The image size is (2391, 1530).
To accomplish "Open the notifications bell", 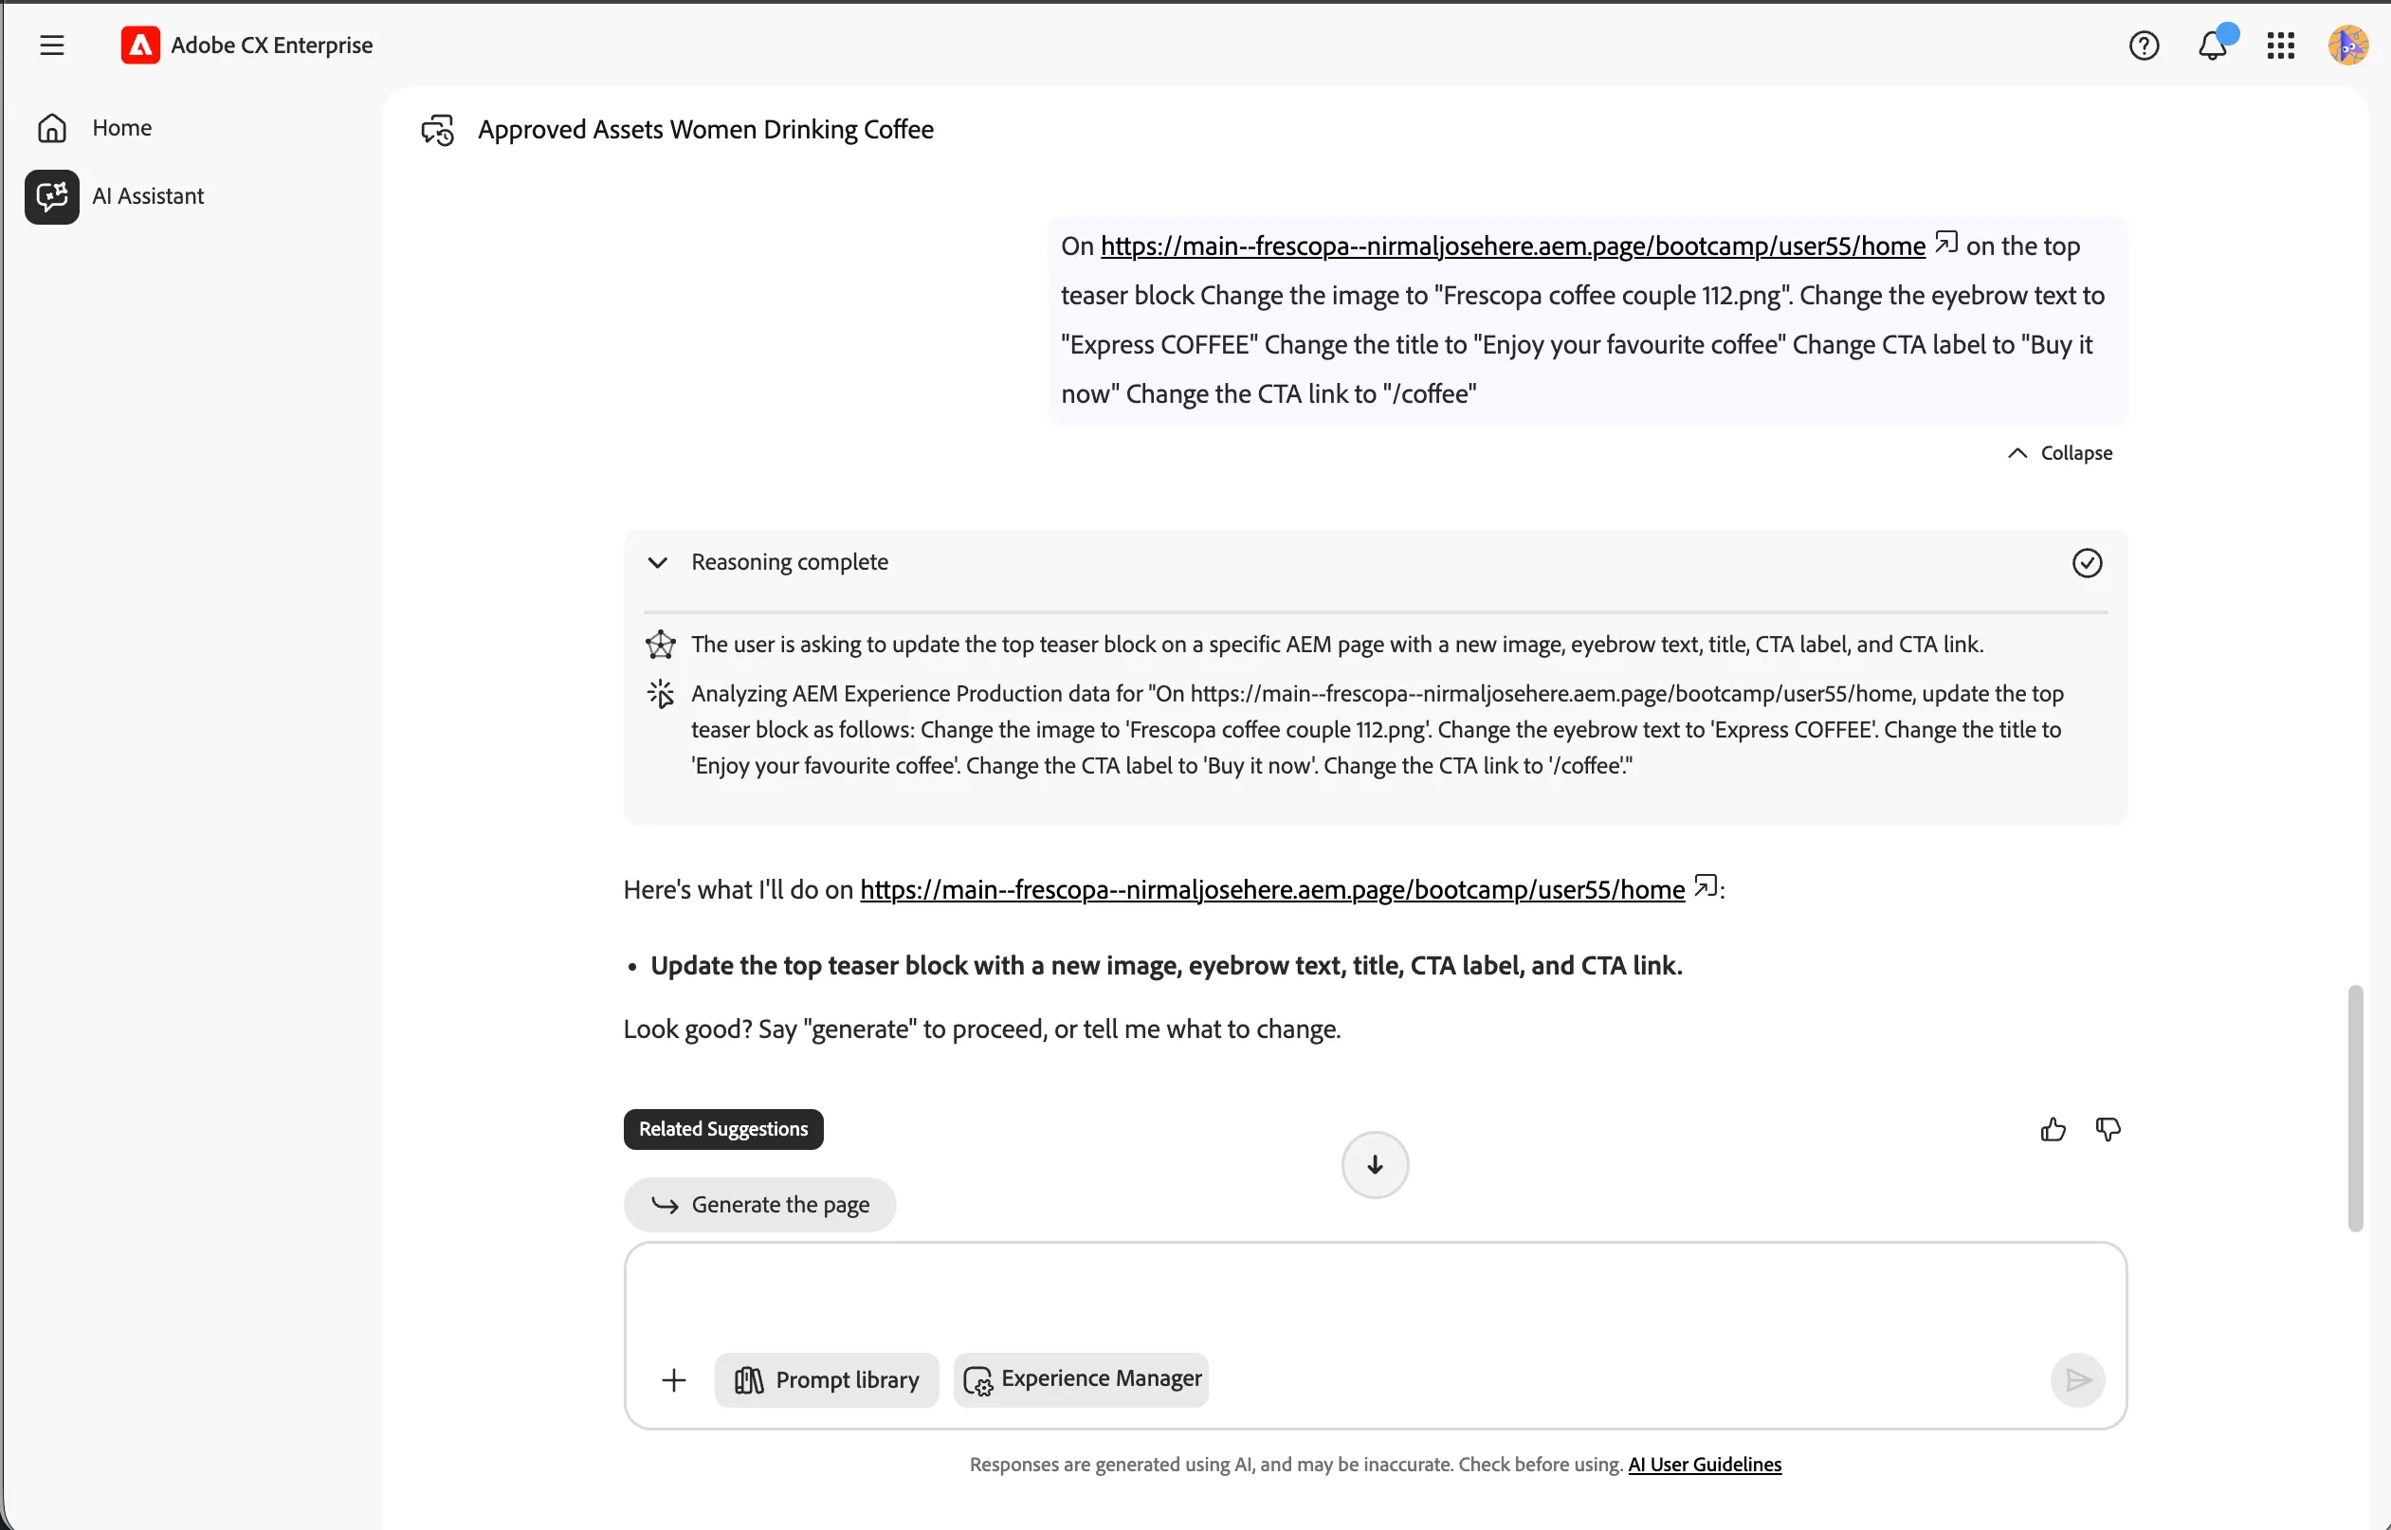I will click(x=2212, y=46).
